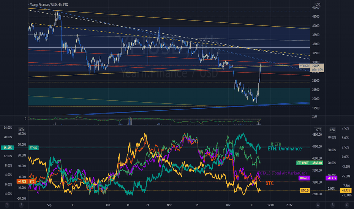This screenshot has height=209, width=354.
Task: Select the green ETHUSDT series label
Action: coord(303,163)
